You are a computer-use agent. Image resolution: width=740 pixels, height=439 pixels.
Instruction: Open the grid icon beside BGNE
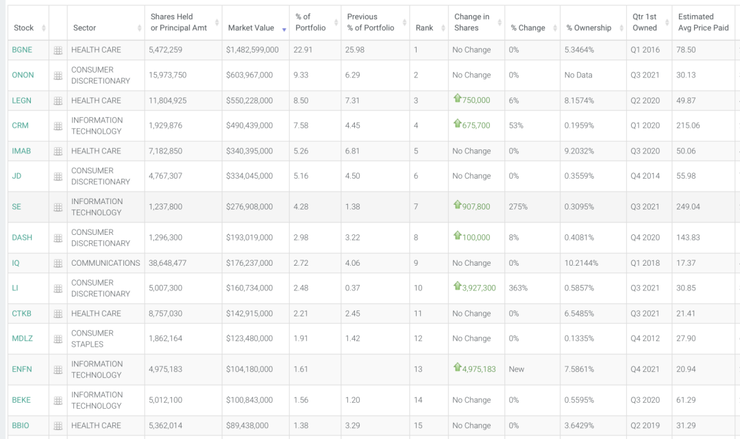pyautogui.click(x=58, y=51)
